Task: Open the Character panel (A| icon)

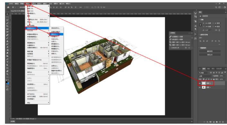Action: pos(196,26)
